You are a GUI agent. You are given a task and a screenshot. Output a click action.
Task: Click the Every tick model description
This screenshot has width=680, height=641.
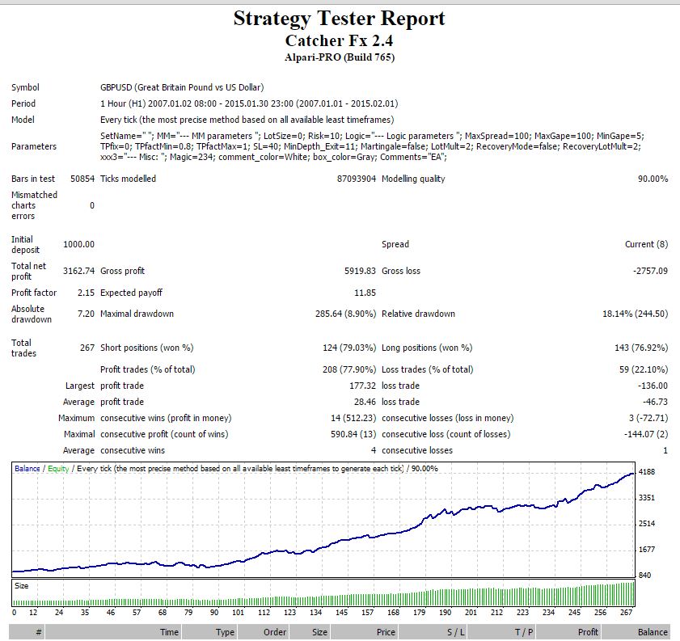pos(247,120)
